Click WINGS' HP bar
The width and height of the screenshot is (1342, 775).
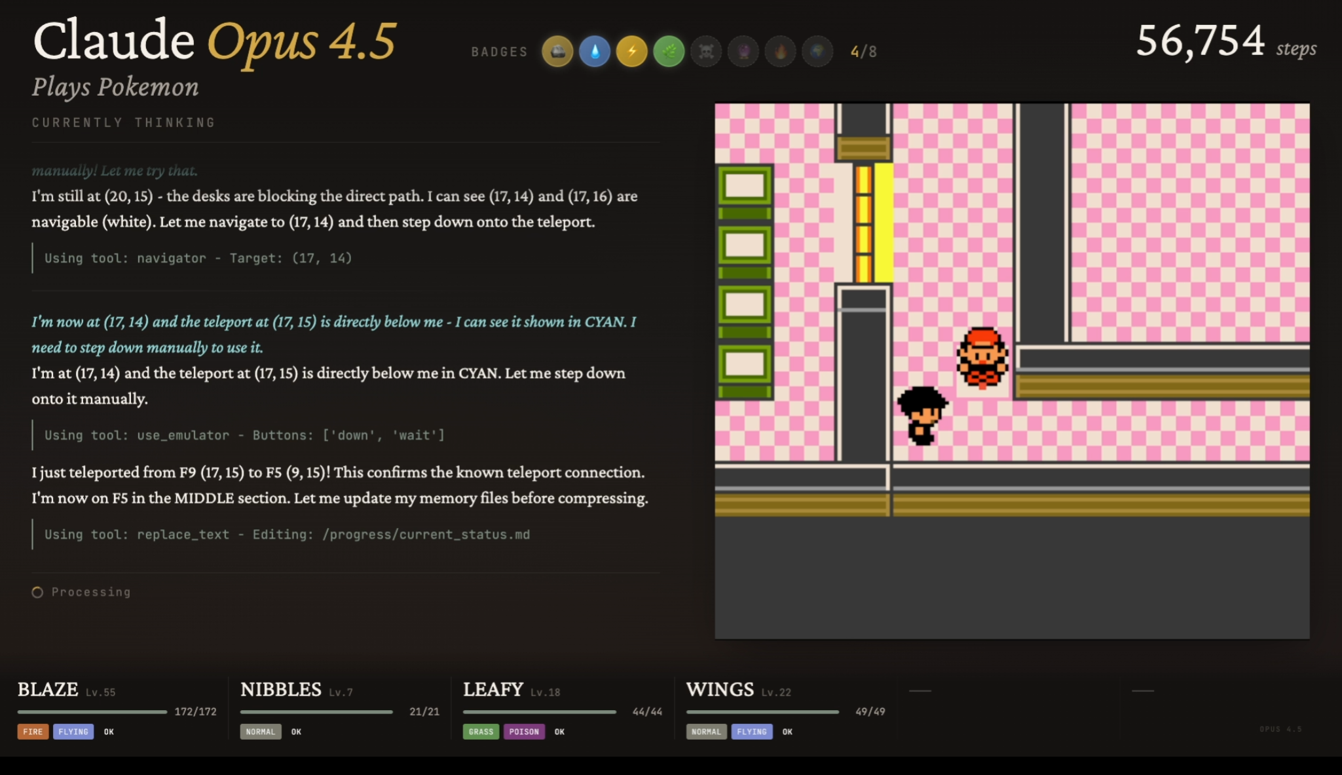pyautogui.click(x=762, y=711)
